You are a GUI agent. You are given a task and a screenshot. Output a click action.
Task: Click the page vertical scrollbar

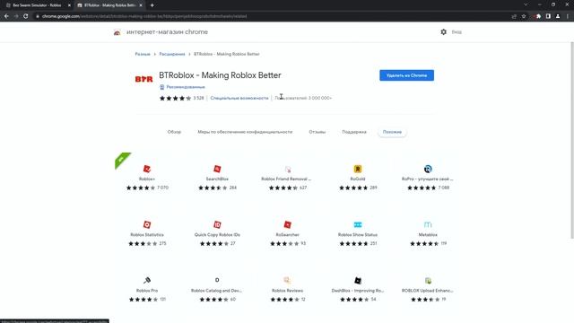[572, 141]
